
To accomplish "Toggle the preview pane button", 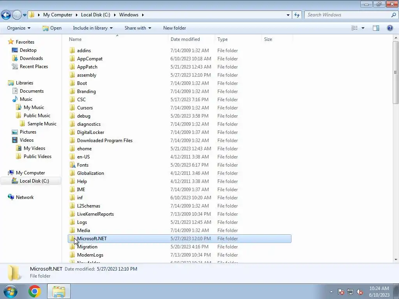I will 376,28.
